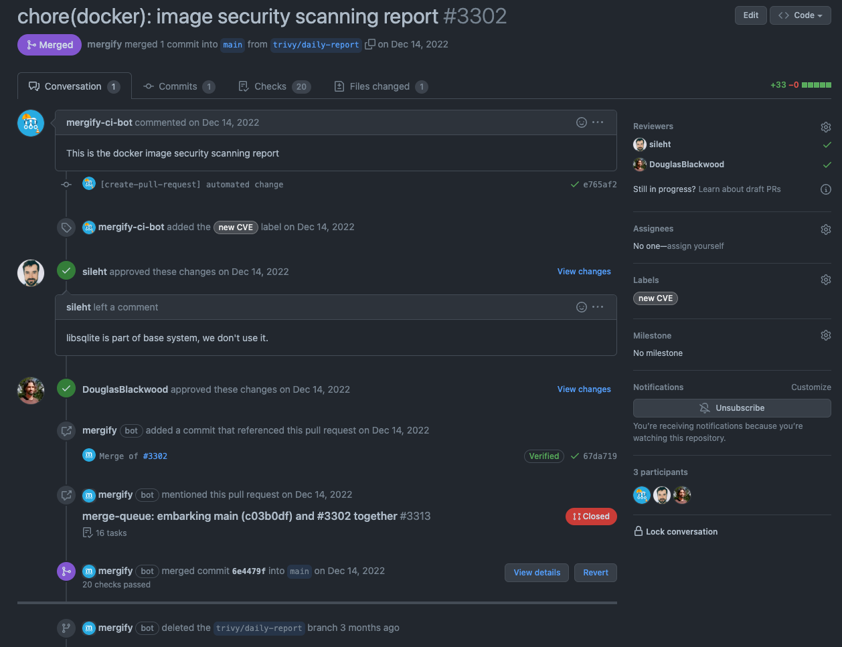Click mergify-ci-bot author name in comment header
The height and width of the screenshot is (647, 842).
coord(99,122)
